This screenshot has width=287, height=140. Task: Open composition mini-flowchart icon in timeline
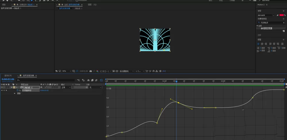[x=79, y=80]
